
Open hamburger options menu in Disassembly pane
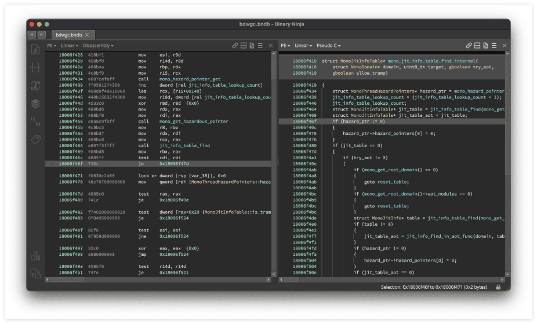tap(260, 46)
